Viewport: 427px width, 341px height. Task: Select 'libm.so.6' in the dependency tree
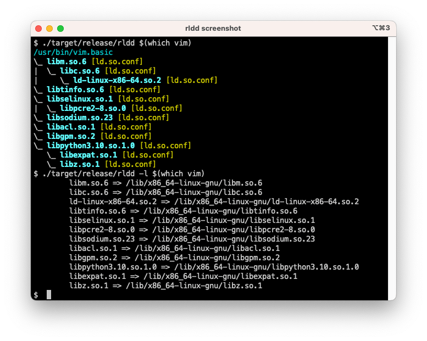tap(66, 62)
